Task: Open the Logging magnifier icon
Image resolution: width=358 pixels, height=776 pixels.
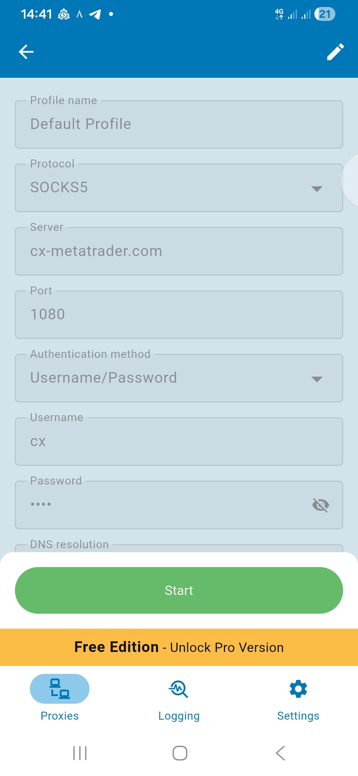Action: [179, 689]
